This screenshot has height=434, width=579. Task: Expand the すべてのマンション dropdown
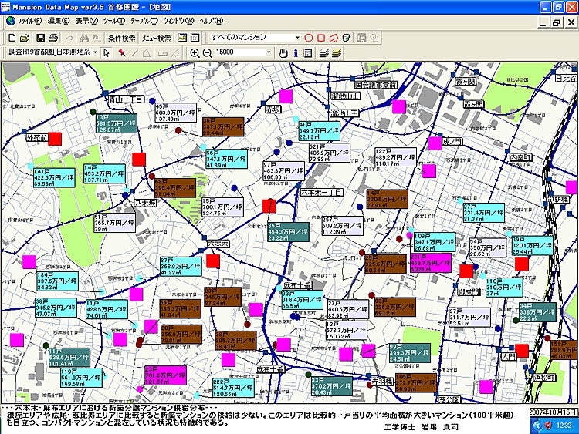tap(297, 38)
